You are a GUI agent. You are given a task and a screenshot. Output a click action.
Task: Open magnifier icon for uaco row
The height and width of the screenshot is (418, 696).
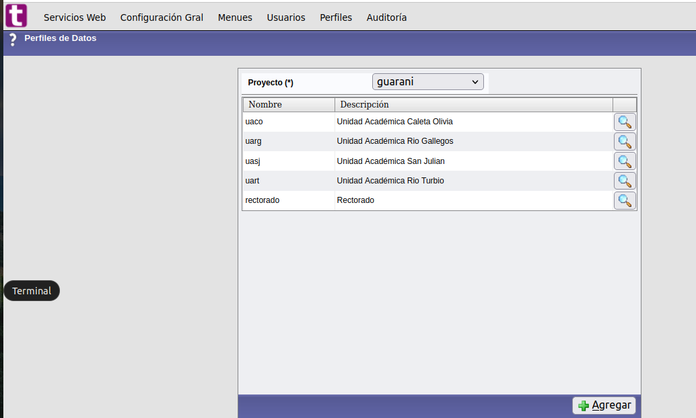(x=625, y=122)
